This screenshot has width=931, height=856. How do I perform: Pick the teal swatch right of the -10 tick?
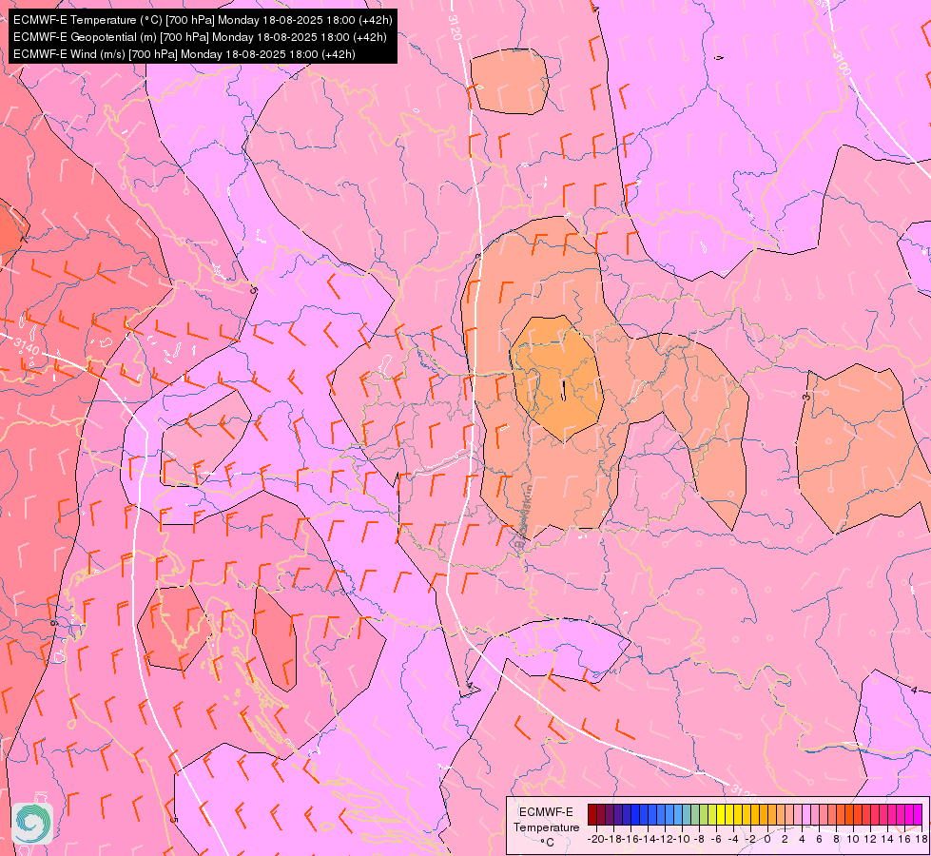click(687, 814)
